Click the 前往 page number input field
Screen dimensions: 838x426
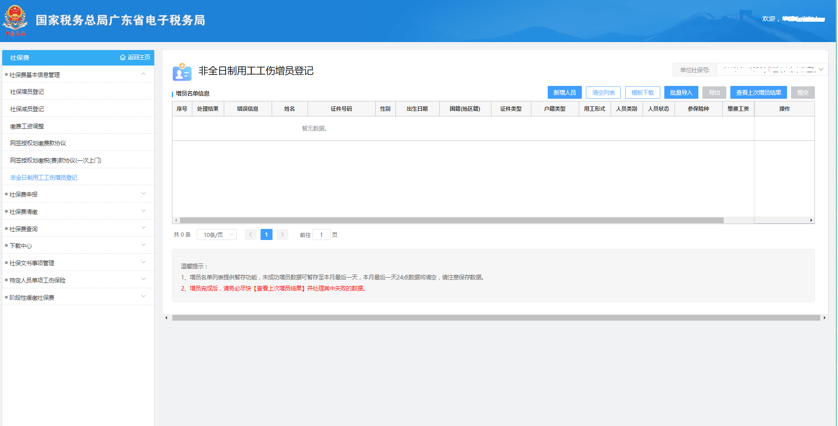click(321, 235)
